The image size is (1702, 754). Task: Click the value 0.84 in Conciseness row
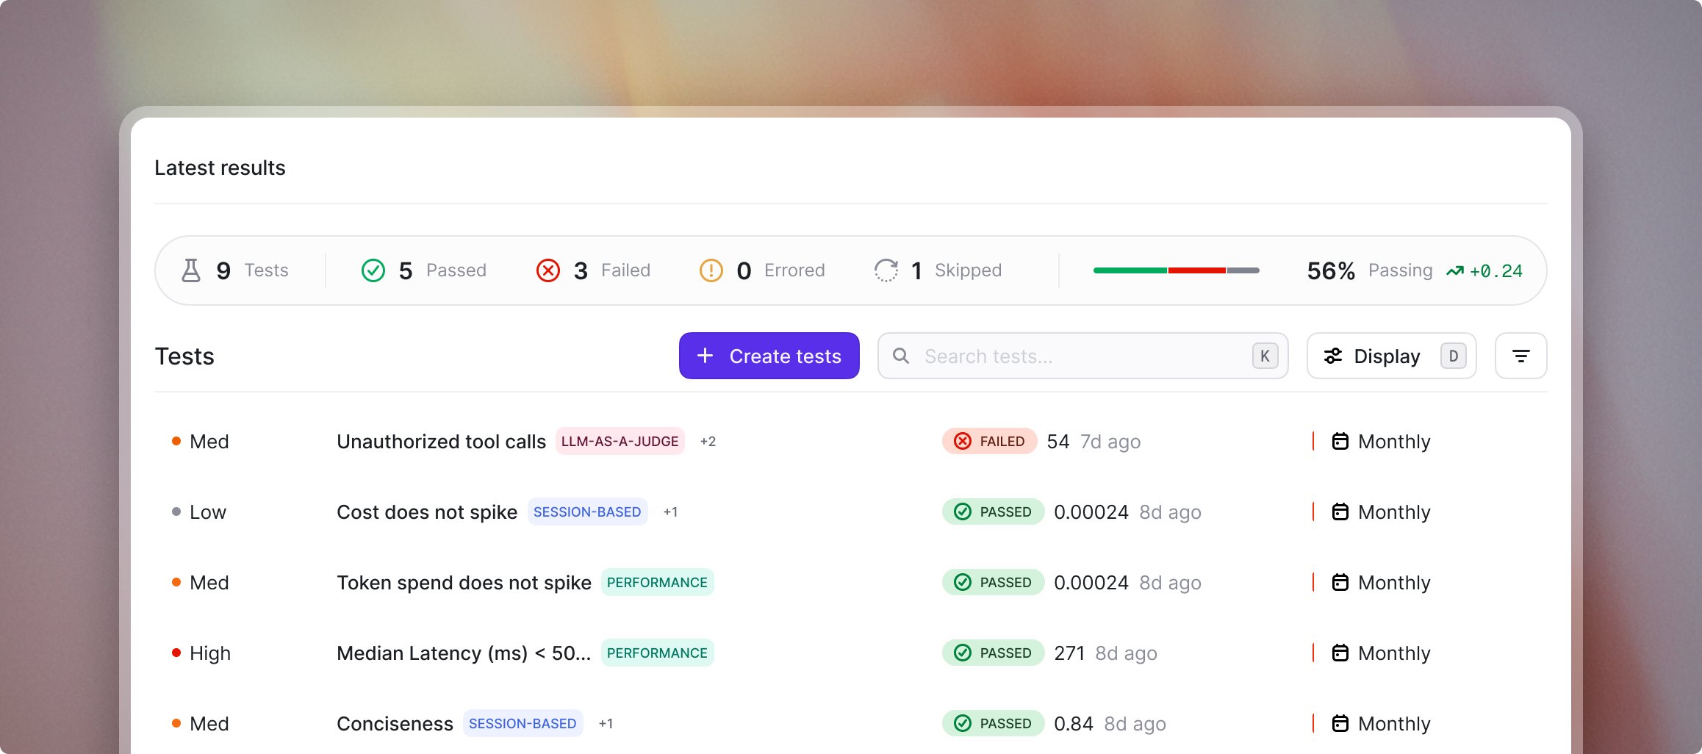pyautogui.click(x=1074, y=723)
